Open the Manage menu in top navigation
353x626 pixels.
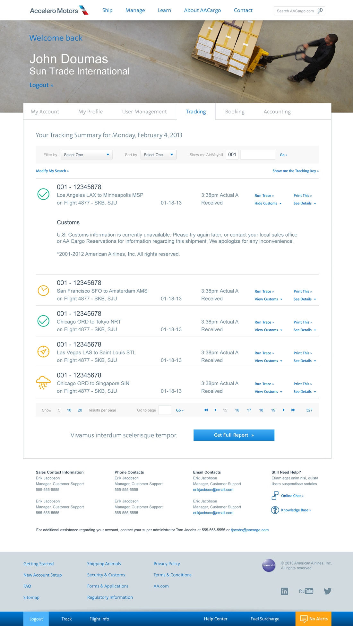click(x=135, y=10)
